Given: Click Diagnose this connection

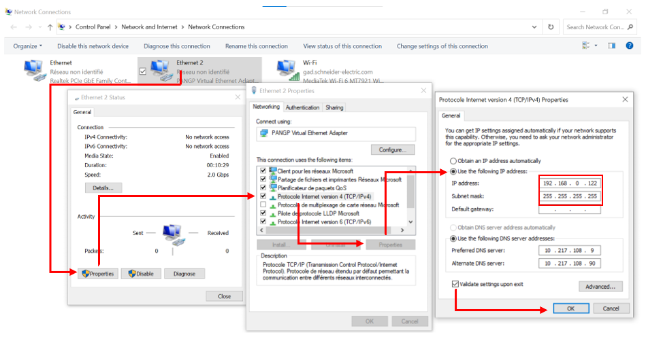Looking at the screenshot, I should click(177, 46).
